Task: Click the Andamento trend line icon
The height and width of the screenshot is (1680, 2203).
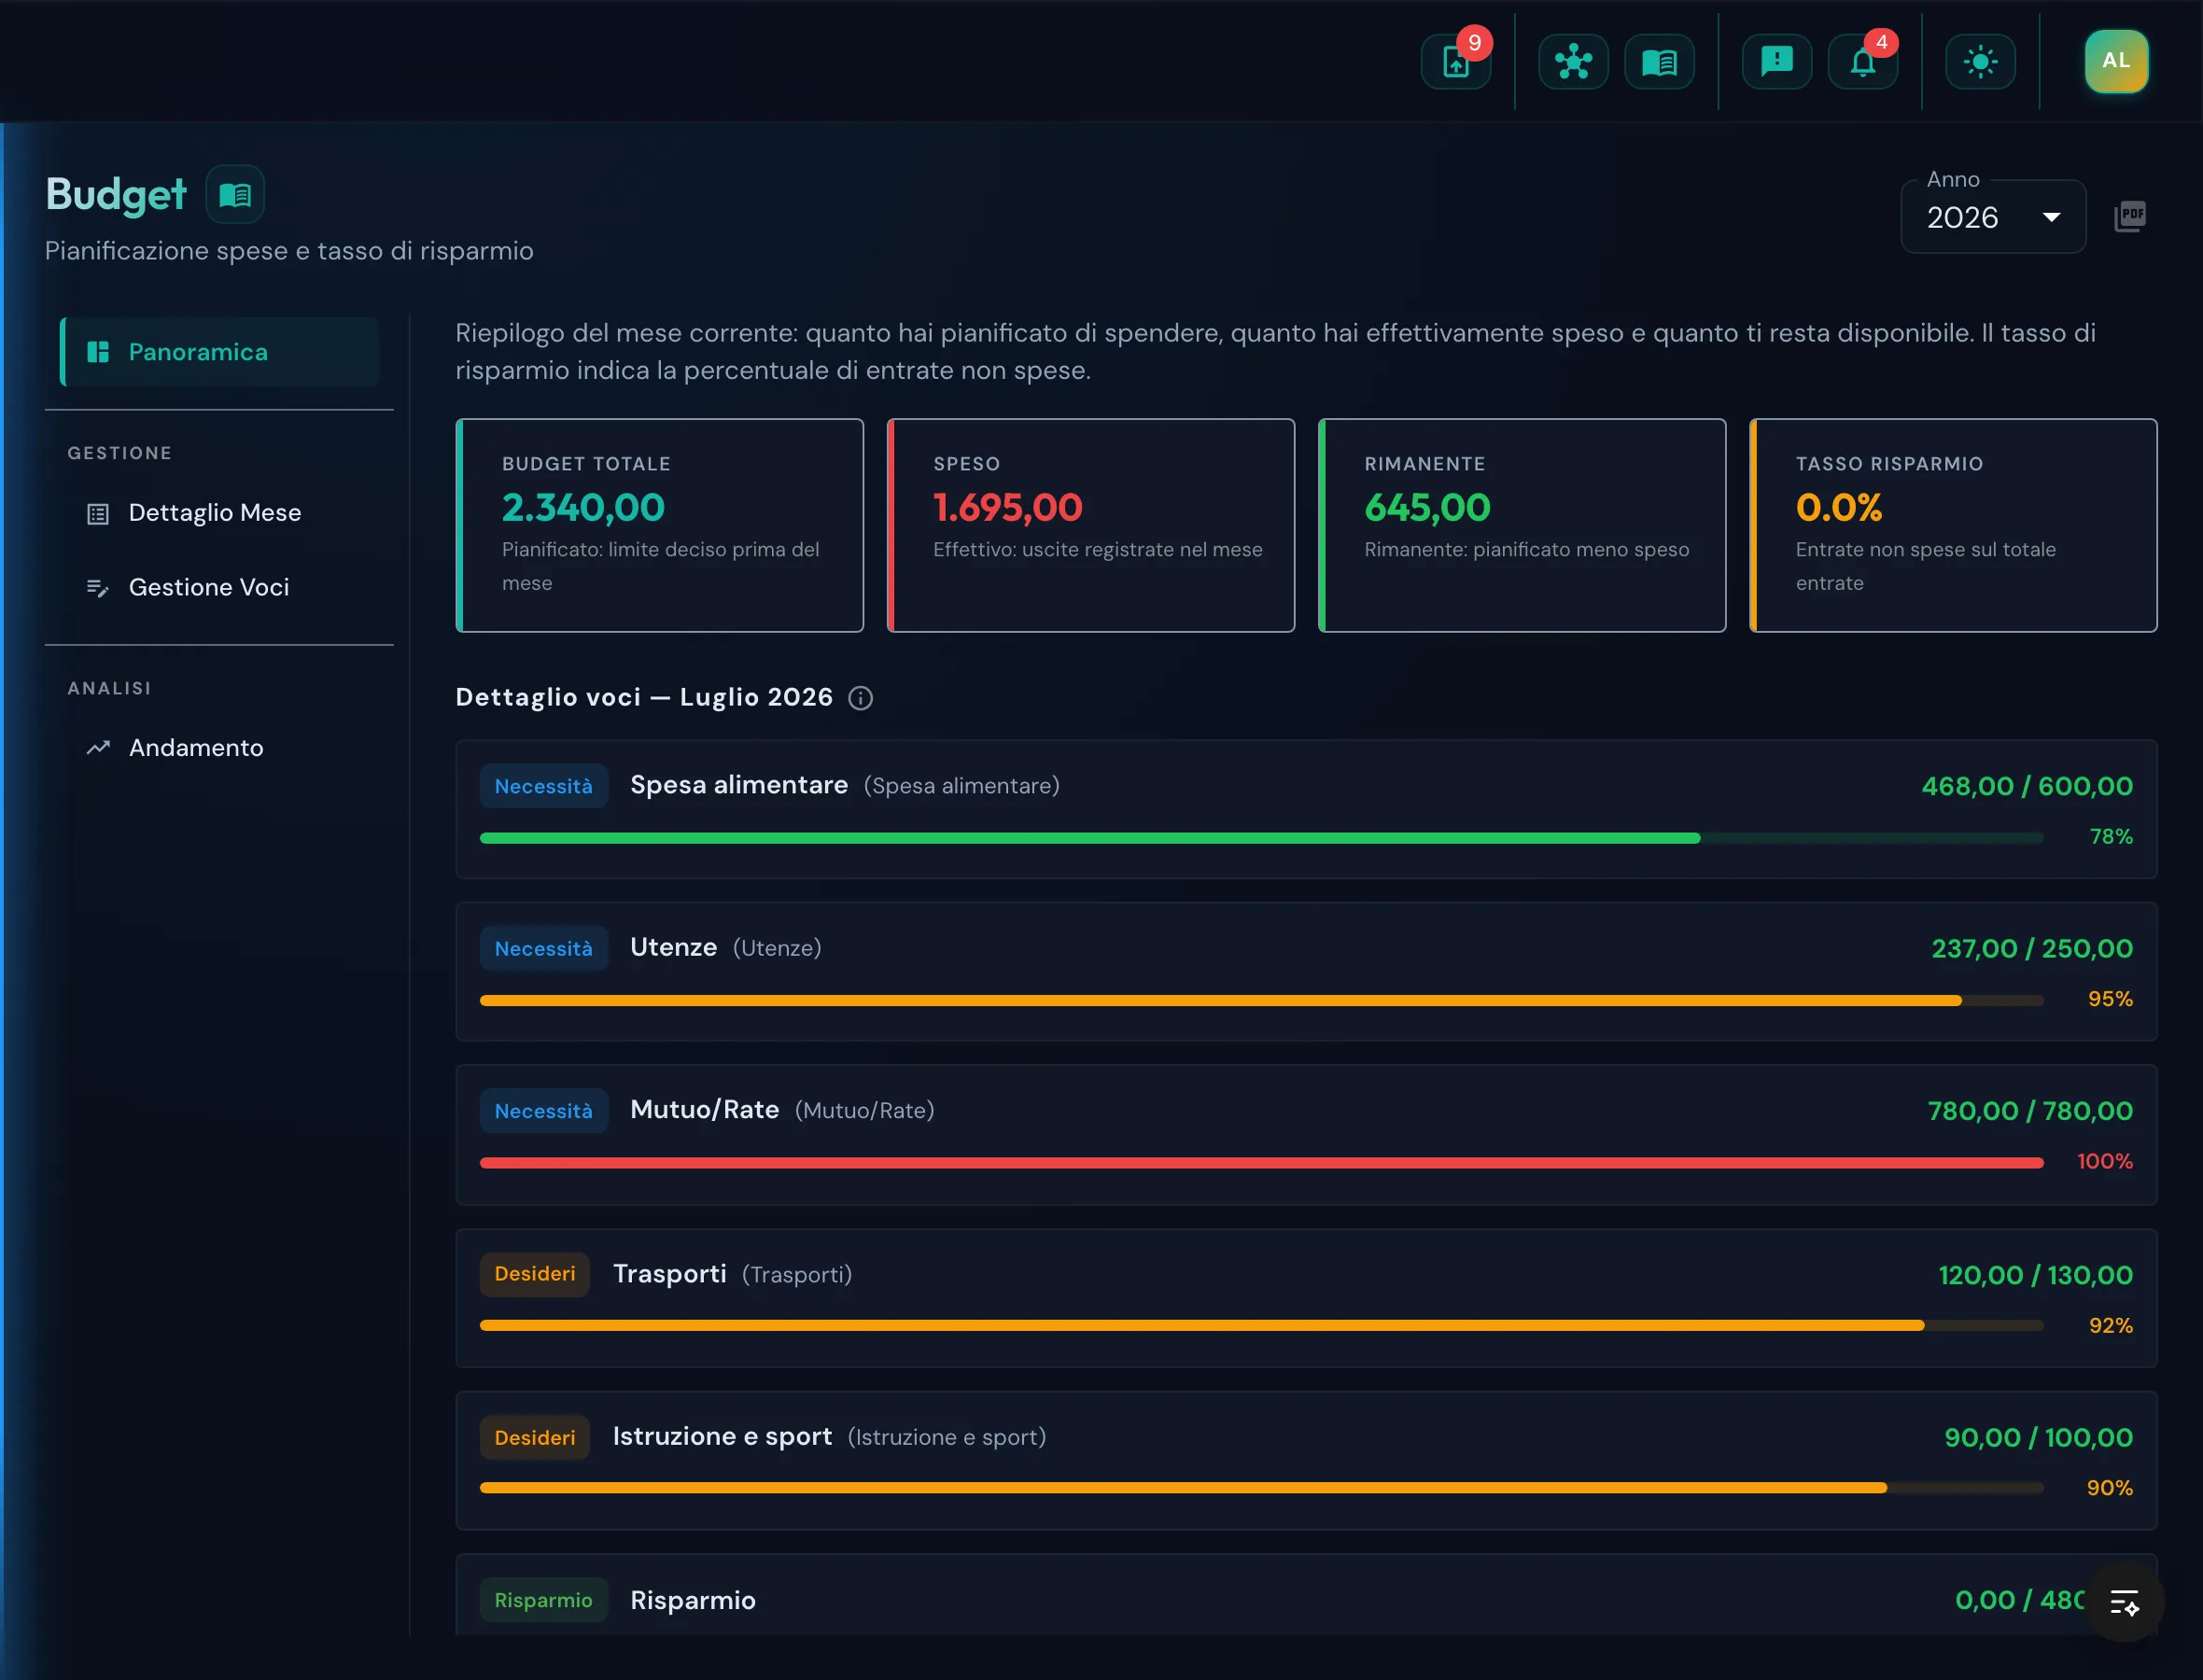Action: [x=98, y=748]
